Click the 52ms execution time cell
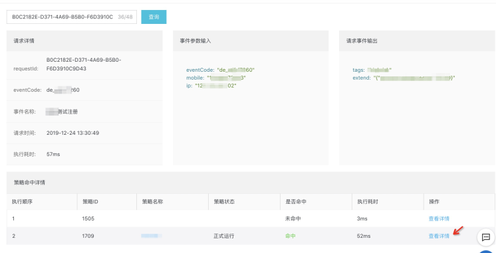 364,236
